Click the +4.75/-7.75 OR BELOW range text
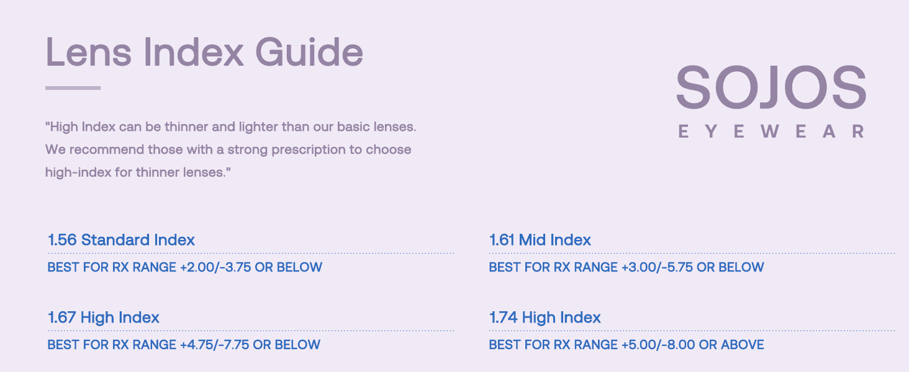909x372 pixels. point(250,345)
